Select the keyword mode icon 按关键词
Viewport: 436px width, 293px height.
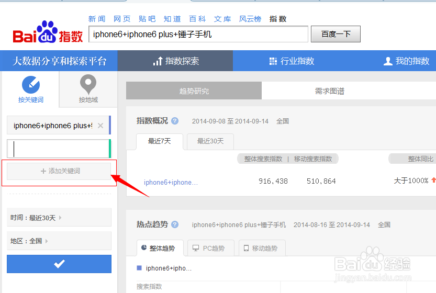31,85
